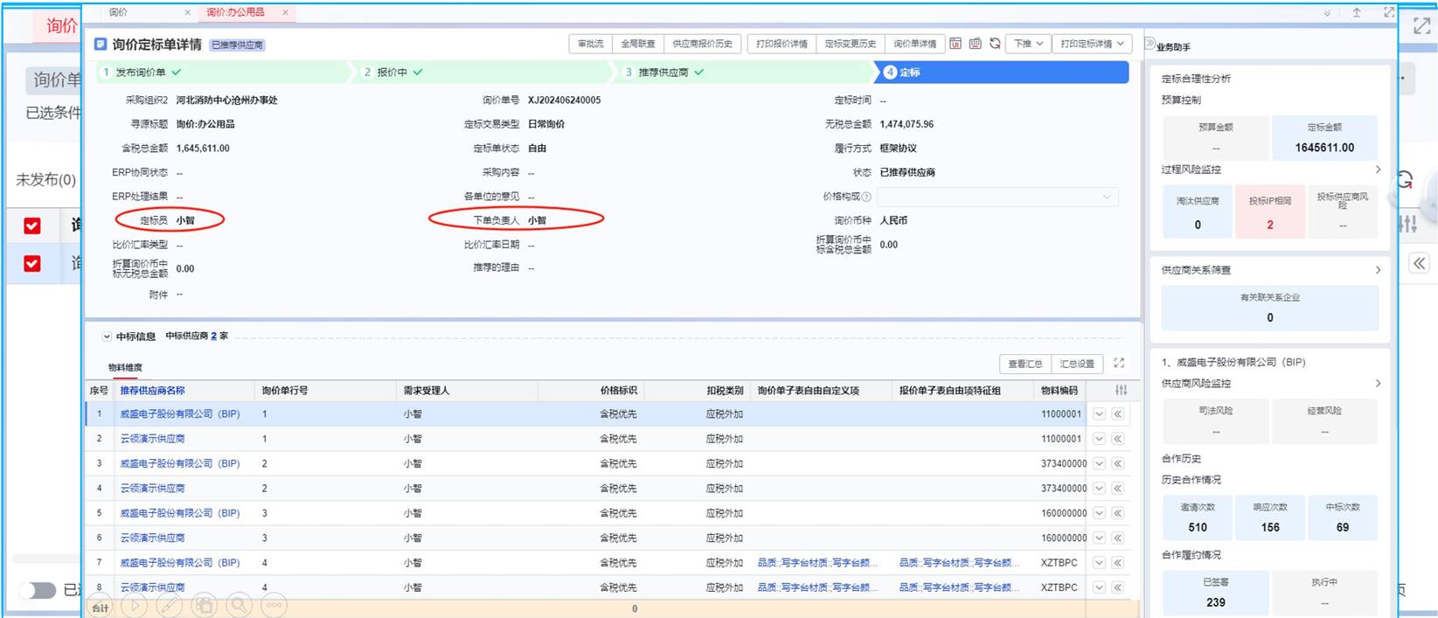This screenshot has height=618, width=1438.
Task: Open table column settings icon
Action: click(1121, 390)
